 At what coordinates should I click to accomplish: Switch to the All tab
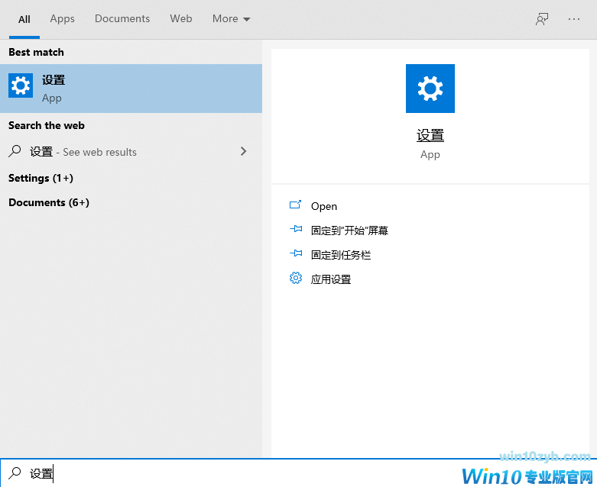24,19
